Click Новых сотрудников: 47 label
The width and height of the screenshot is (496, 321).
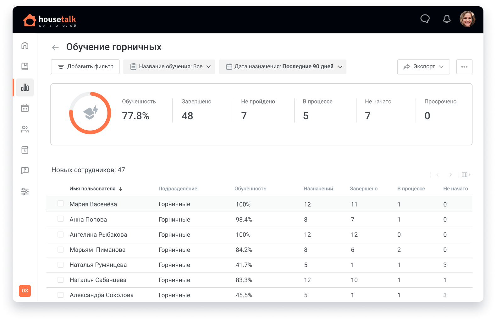pos(88,170)
